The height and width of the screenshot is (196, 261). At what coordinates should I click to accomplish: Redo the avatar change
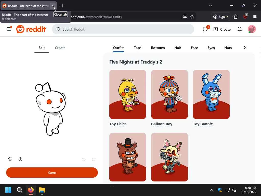coord(94,159)
